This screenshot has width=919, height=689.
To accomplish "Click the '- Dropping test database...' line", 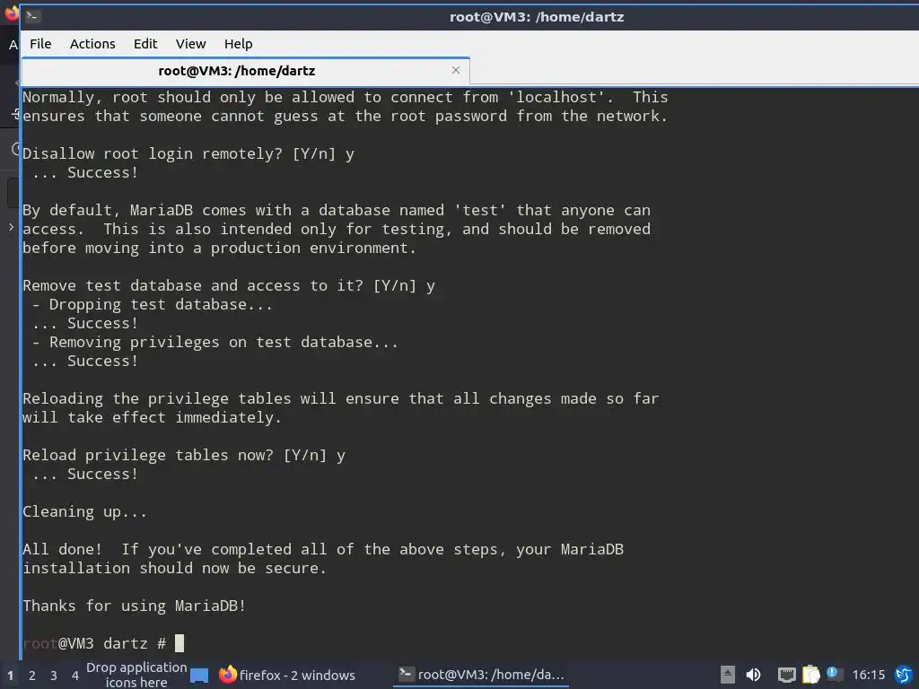I will tap(153, 305).
